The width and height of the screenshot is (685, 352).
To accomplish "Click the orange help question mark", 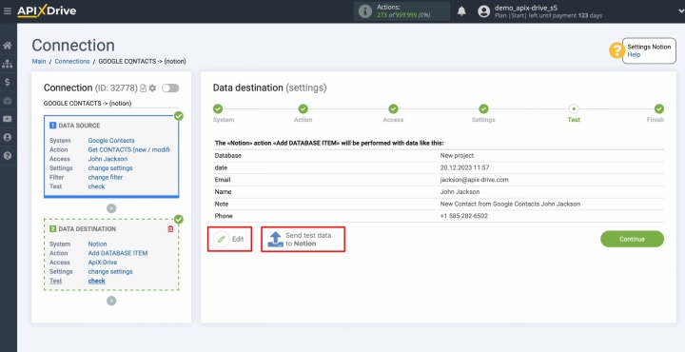I will [616, 50].
